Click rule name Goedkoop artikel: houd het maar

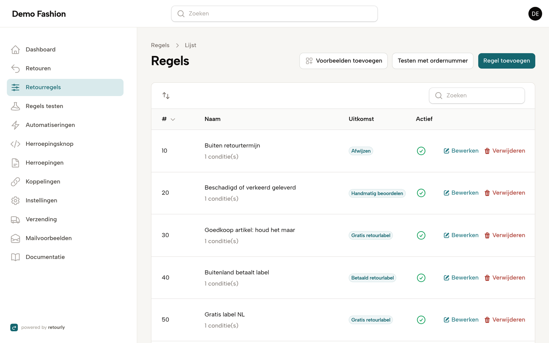250,230
